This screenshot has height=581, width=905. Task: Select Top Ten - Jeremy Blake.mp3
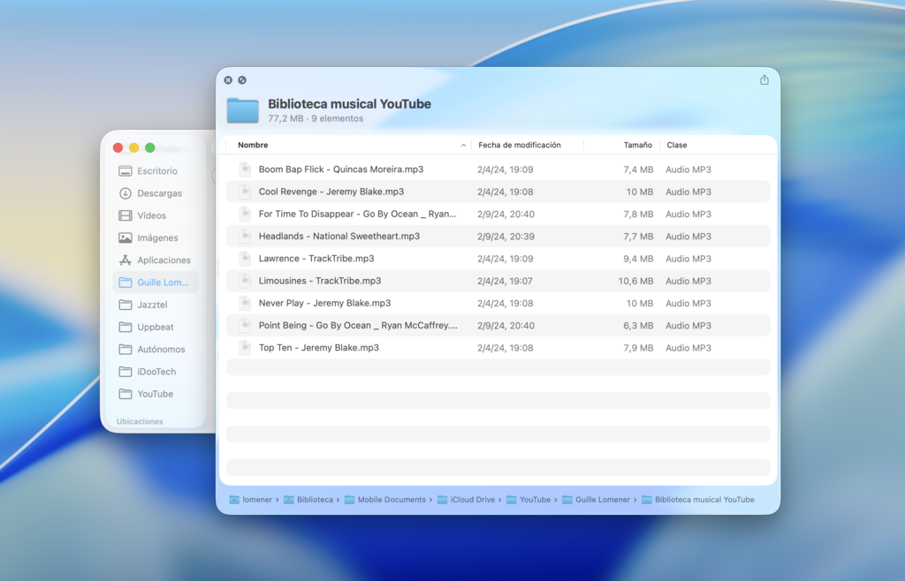point(319,348)
